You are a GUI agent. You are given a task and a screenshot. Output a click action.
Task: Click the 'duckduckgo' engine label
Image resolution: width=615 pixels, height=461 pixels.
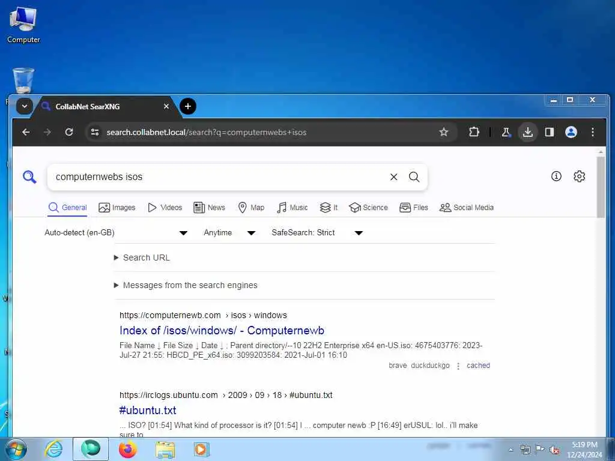pos(430,366)
